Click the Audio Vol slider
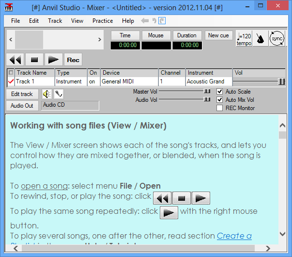292x257 pixels. tap(184, 99)
